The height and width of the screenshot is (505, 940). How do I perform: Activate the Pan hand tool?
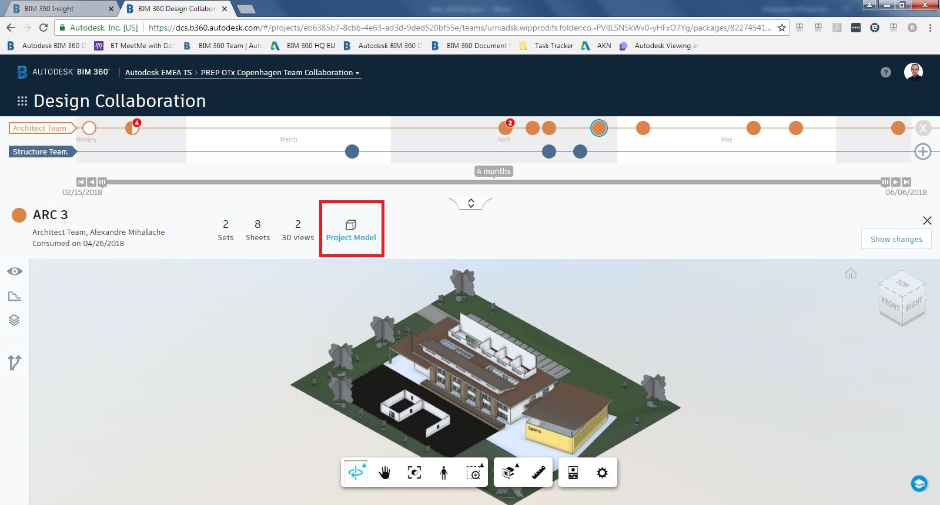384,473
